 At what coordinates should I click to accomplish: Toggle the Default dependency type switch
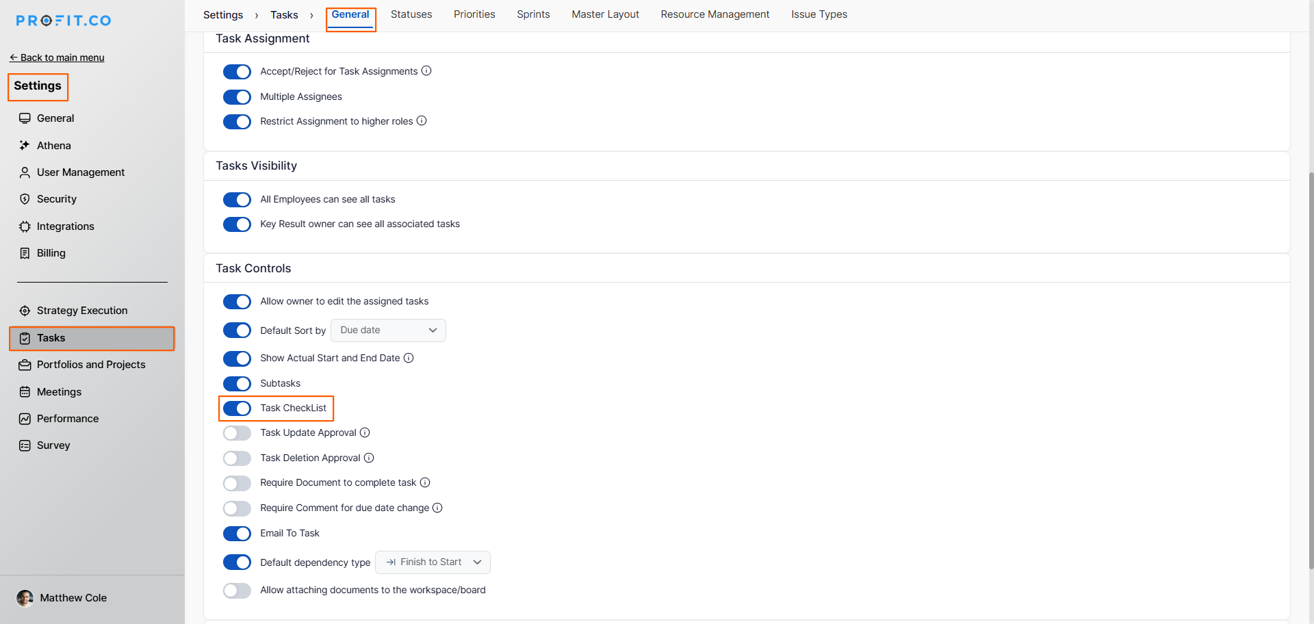point(237,562)
